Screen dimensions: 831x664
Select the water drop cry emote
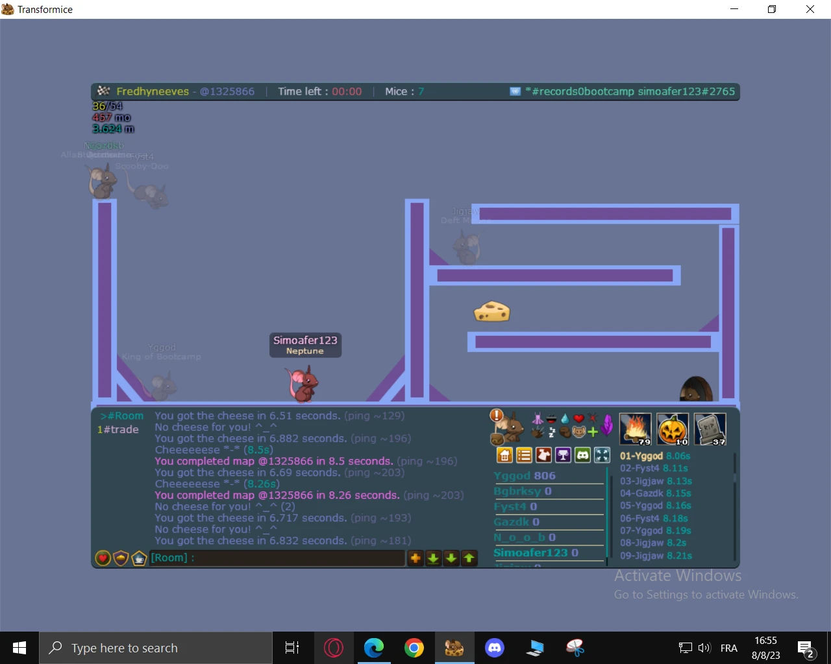point(565,418)
